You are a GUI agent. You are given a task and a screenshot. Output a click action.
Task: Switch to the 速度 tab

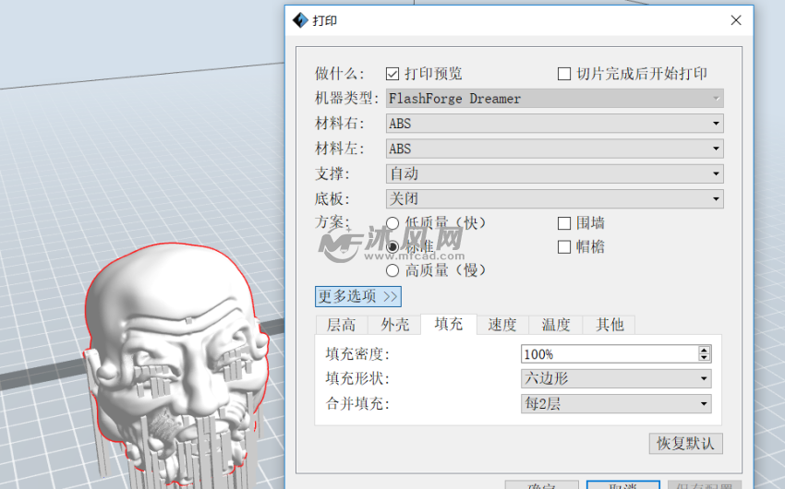coord(502,325)
